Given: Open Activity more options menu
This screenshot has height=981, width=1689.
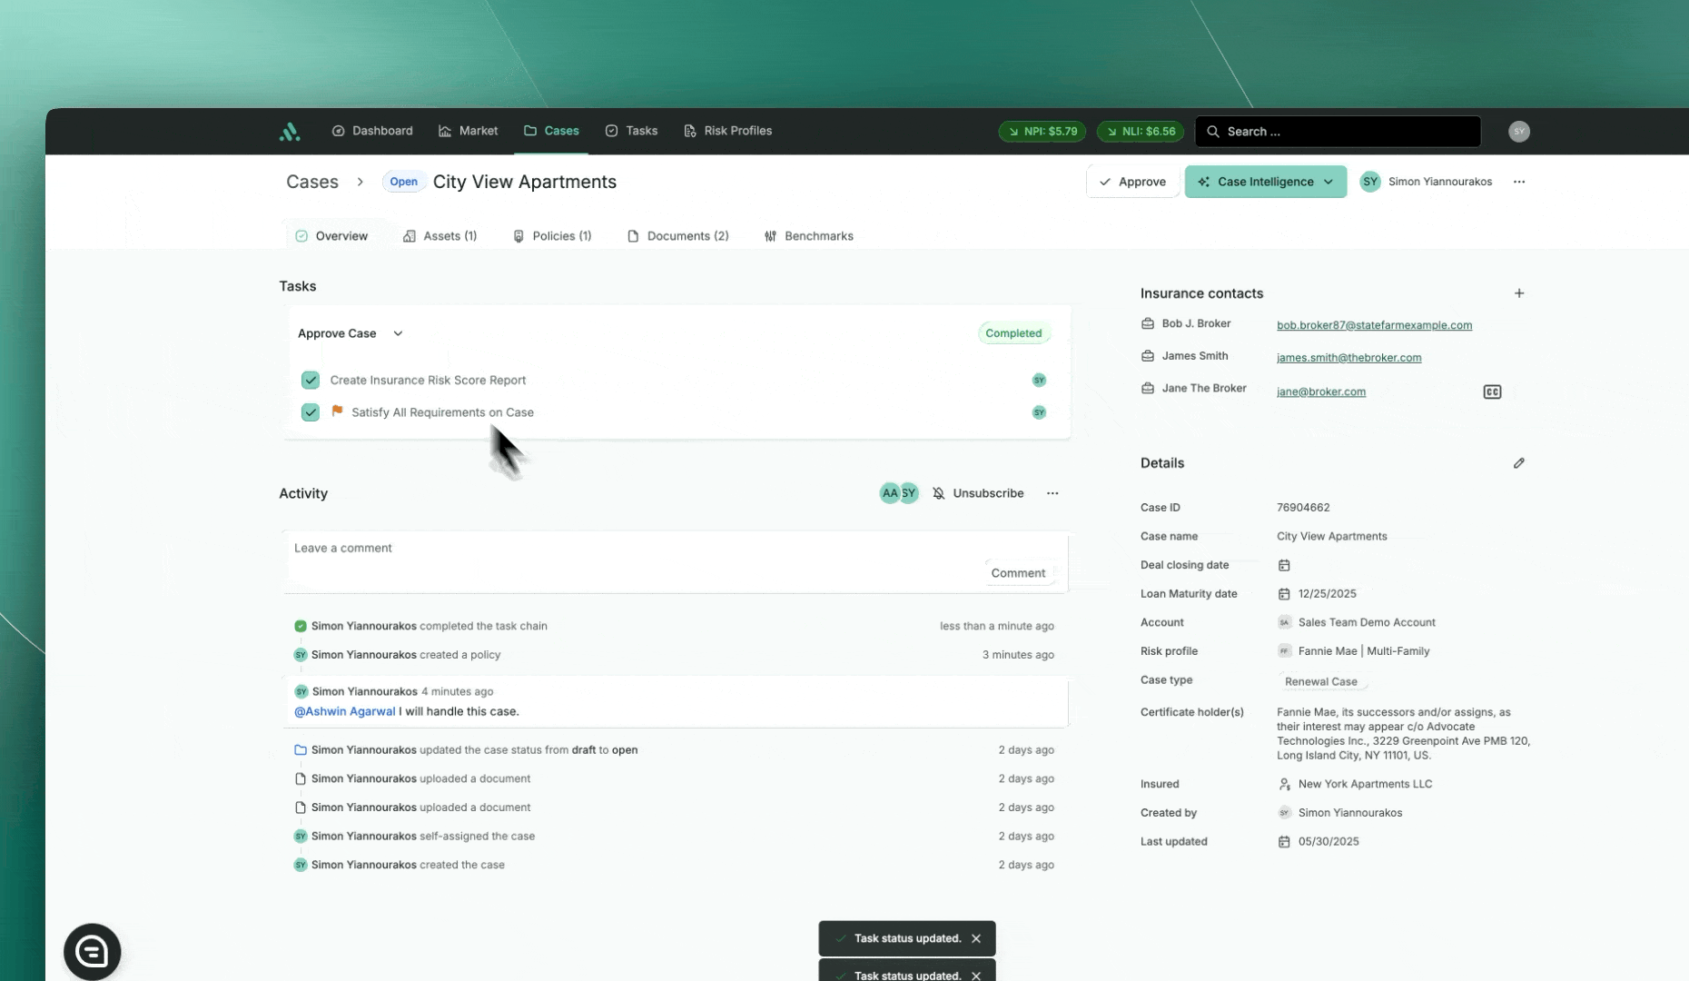Looking at the screenshot, I should tap(1052, 493).
